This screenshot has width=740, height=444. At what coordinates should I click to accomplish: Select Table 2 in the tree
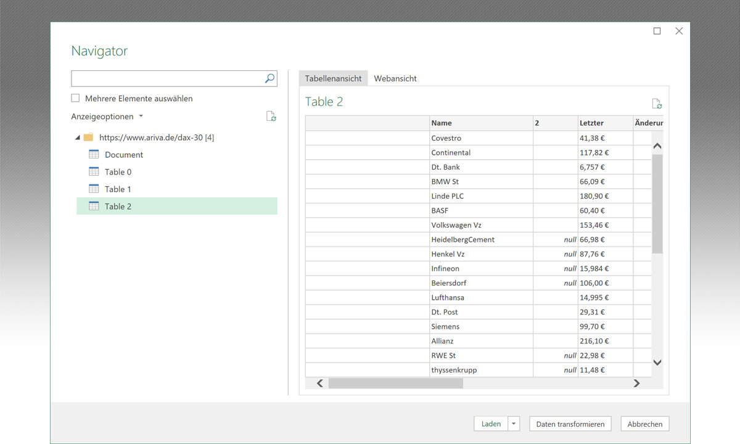177,206
